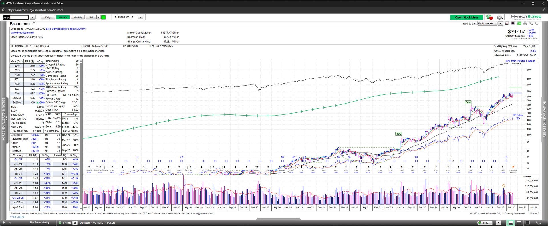This screenshot has width=548, height=226.
Task: Expand the 1 Min interval dropdown
Action: point(99,17)
